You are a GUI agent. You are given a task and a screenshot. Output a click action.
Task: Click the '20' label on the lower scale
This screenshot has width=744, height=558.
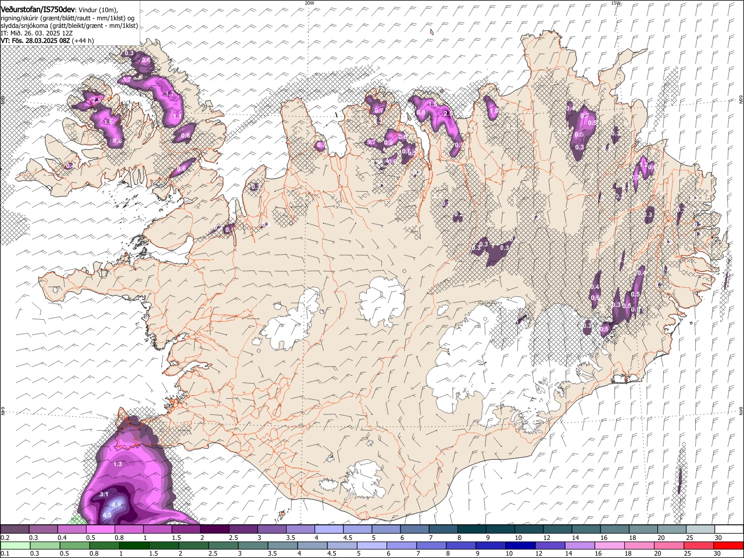tap(657, 554)
